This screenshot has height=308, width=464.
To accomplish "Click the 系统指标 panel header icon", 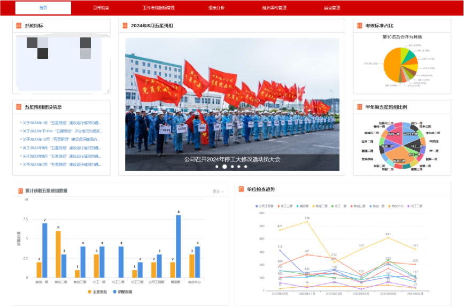I will tap(19, 26).
